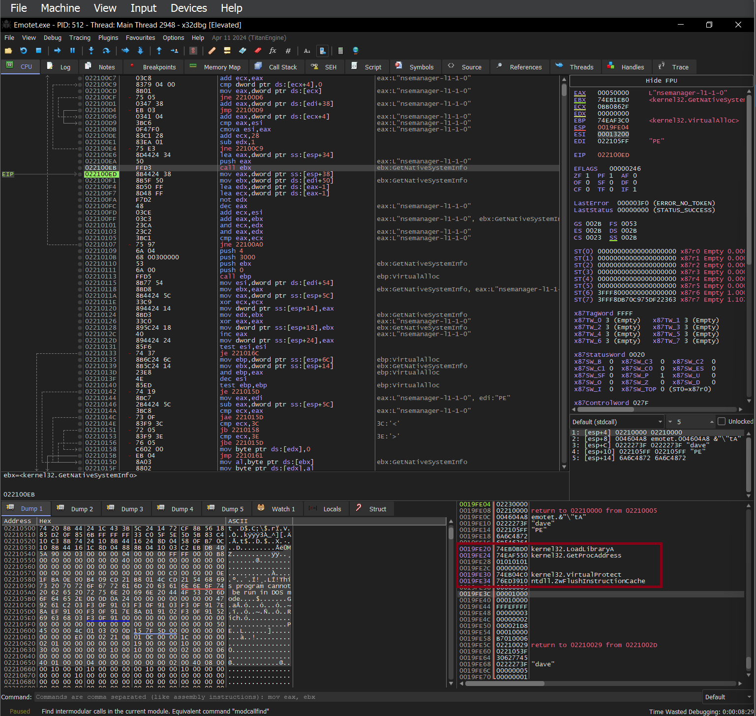Image resolution: width=756 pixels, height=716 pixels.
Task: Open the Patches bandage icon
Action: point(212,51)
